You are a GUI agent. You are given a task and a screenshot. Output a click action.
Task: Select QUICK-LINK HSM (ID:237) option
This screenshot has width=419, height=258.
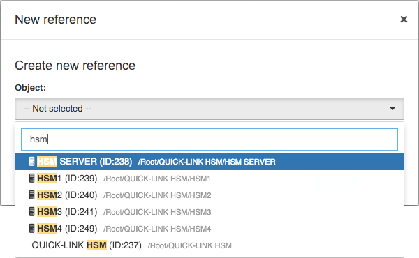[209, 245]
